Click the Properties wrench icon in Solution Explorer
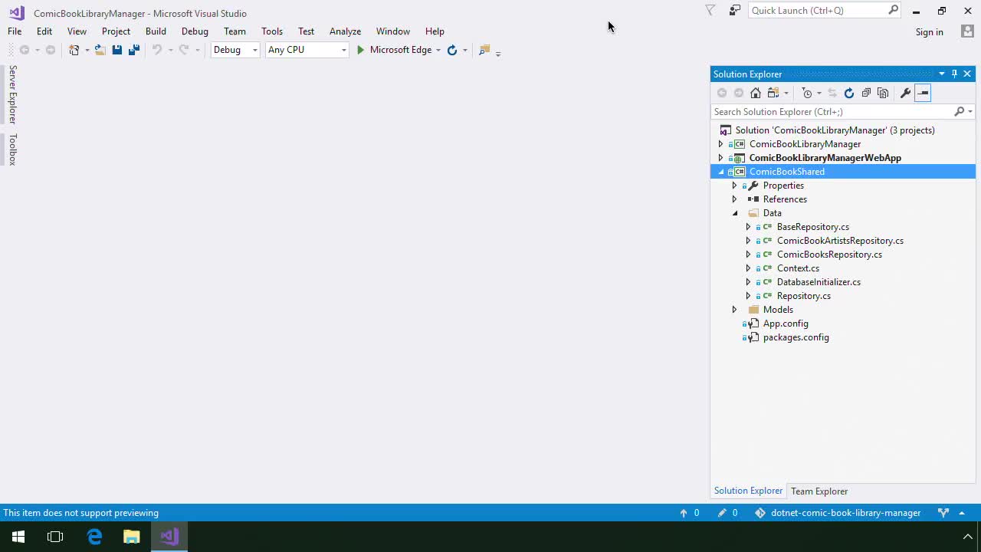 pos(905,93)
